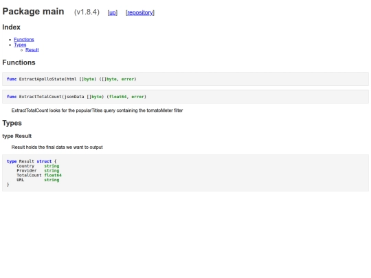Click the Country string field line
Viewport: 371px width, 278px height.
point(38,166)
